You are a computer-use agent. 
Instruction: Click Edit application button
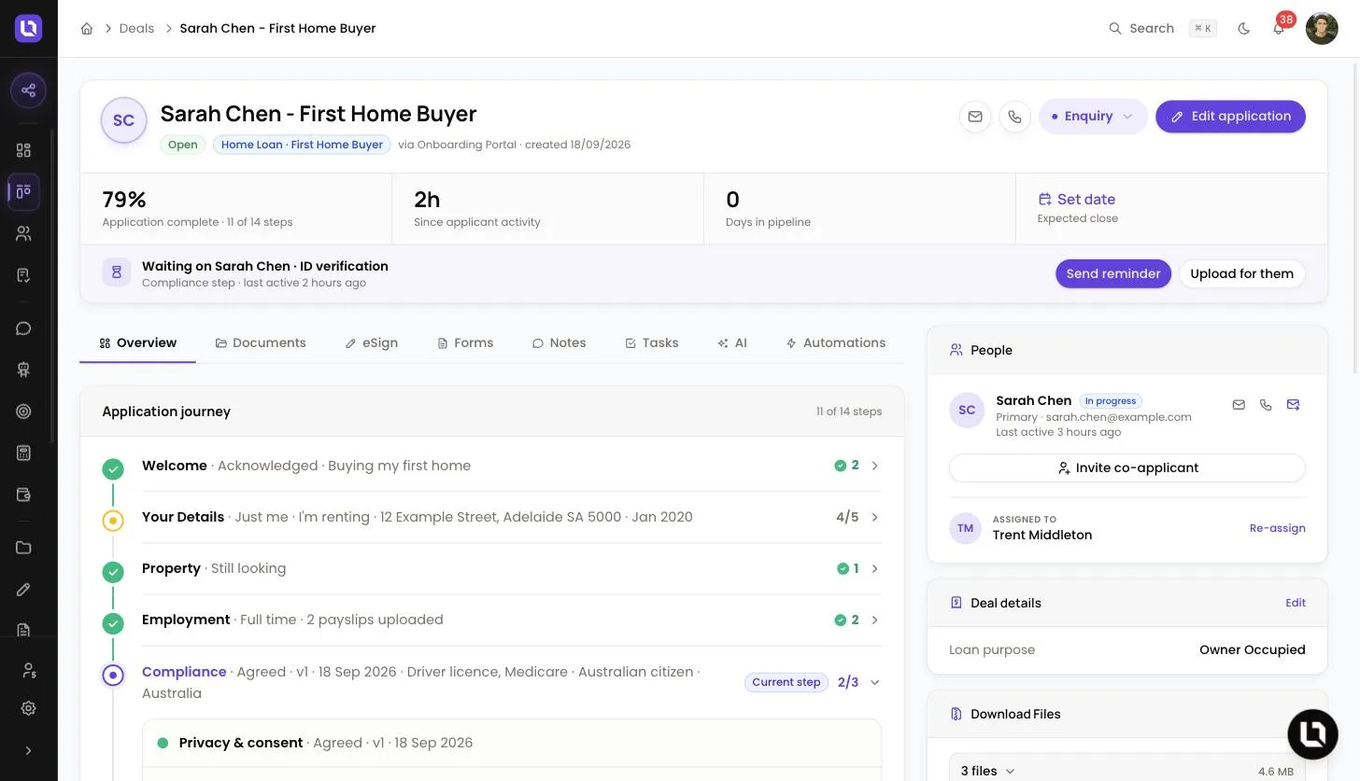pos(1230,117)
